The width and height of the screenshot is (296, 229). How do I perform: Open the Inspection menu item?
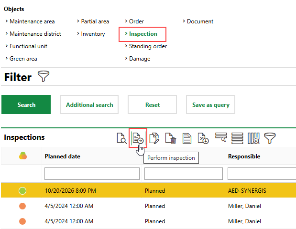point(143,34)
